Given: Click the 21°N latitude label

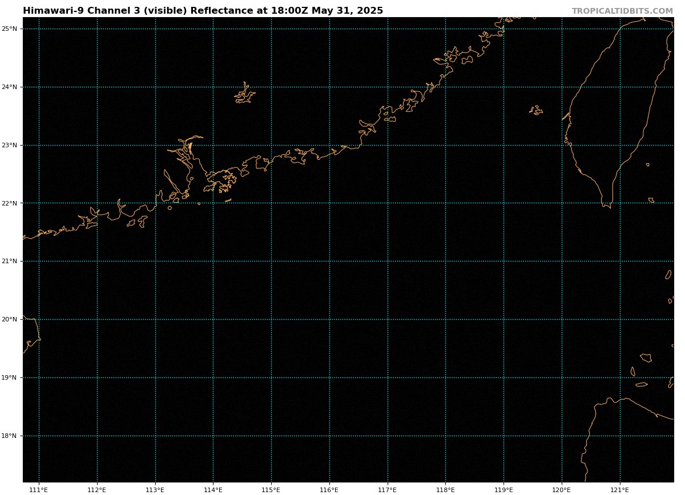Looking at the screenshot, I should (x=10, y=261).
